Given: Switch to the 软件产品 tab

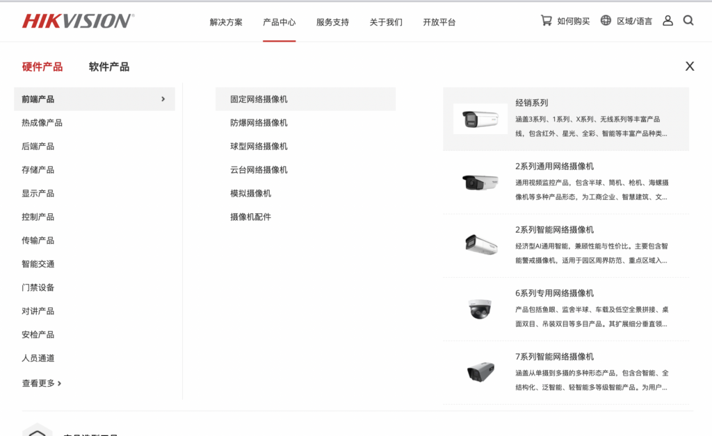Looking at the screenshot, I should pos(109,67).
